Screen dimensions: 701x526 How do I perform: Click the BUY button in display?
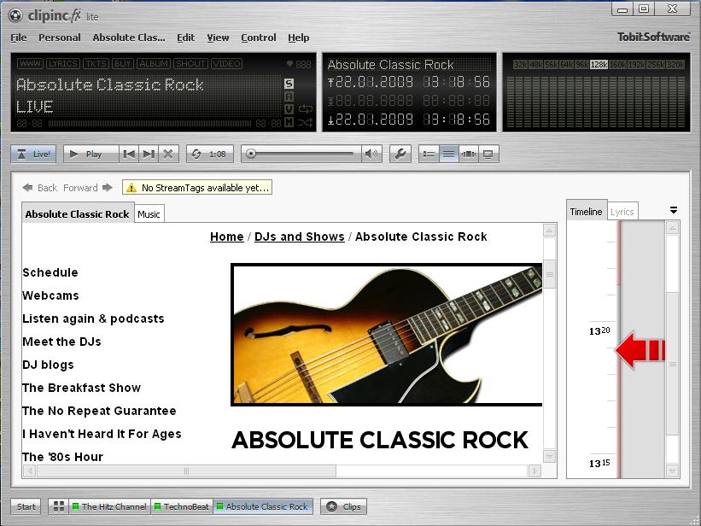click(122, 63)
